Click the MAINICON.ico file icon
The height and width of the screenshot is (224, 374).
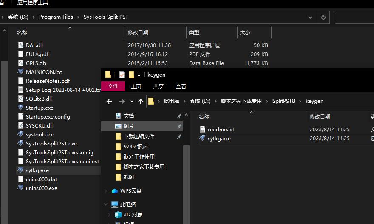point(21,72)
